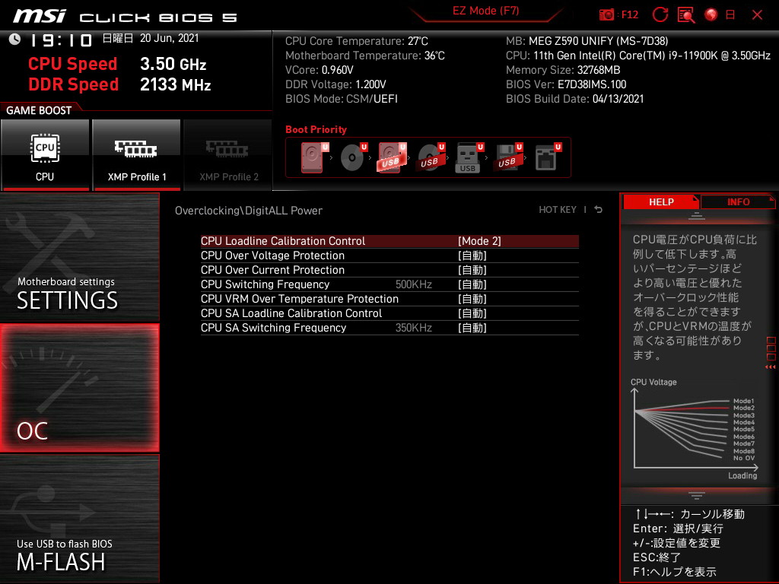The image size is (779, 584).
Task: Toggle the CPU Game Boost button
Action: click(45, 155)
